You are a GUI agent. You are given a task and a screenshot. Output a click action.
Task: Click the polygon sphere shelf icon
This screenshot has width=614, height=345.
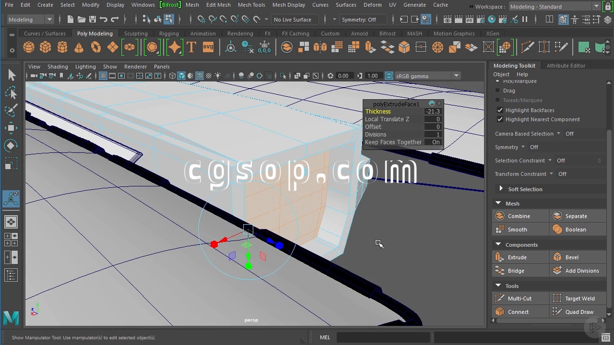click(x=29, y=47)
